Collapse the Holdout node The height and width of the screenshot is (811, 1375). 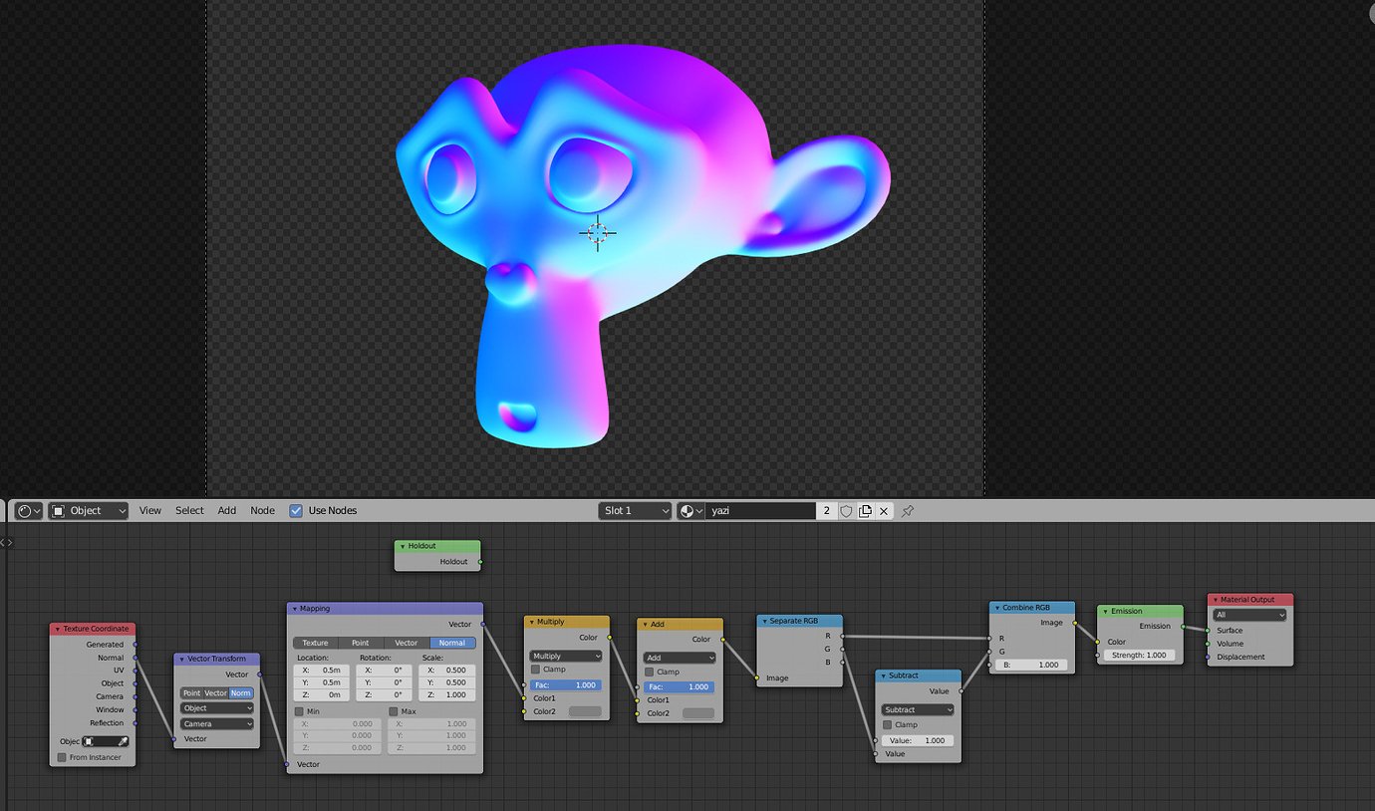(403, 546)
